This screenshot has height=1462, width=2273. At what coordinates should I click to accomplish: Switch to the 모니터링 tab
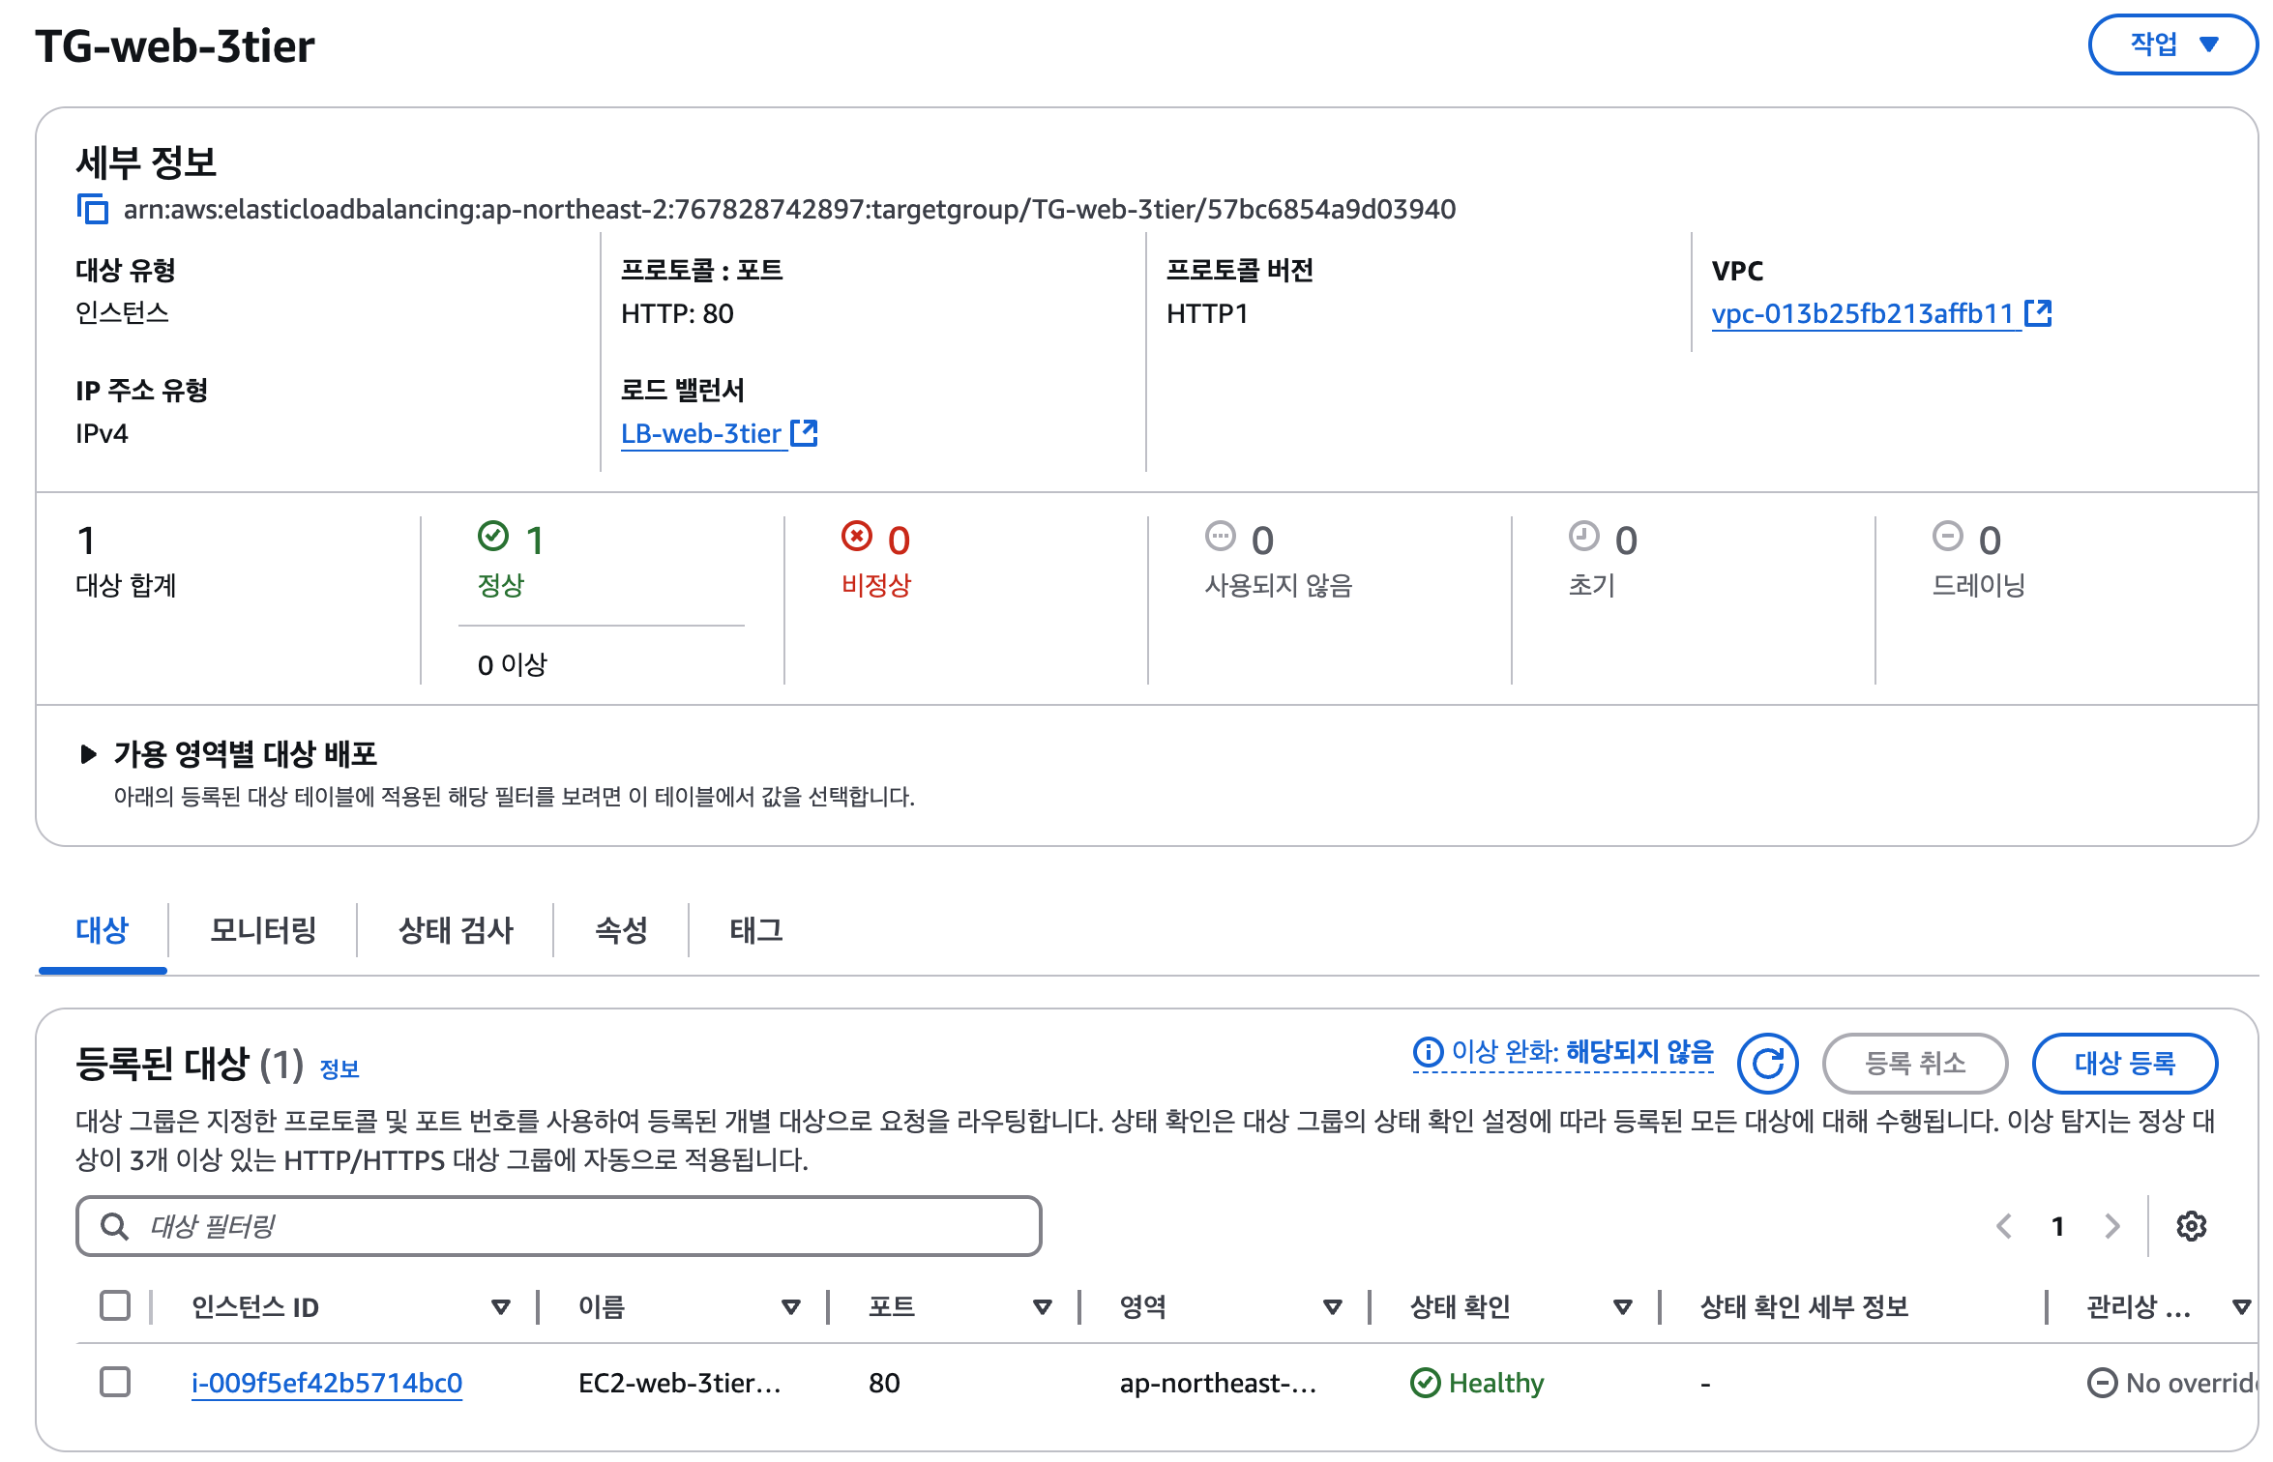click(263, 930)
